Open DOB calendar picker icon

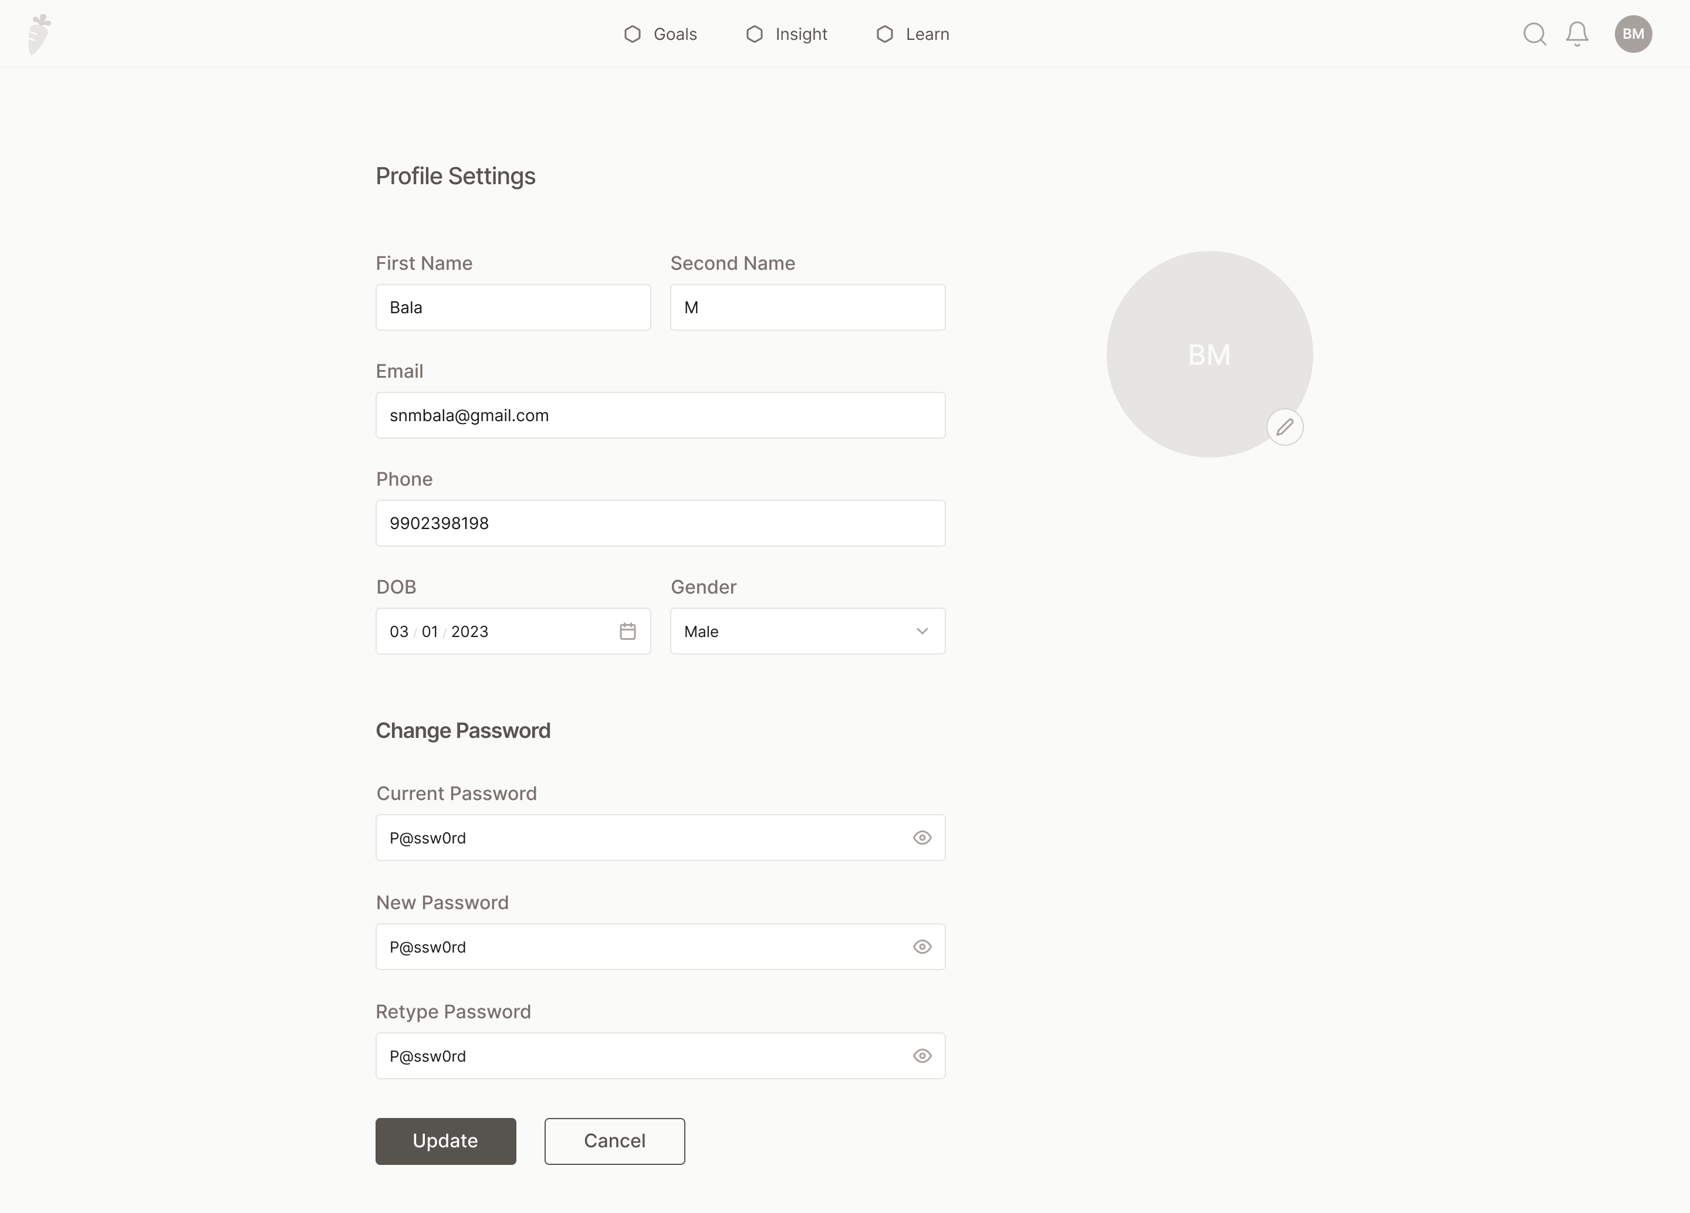(x=627, y=632)
